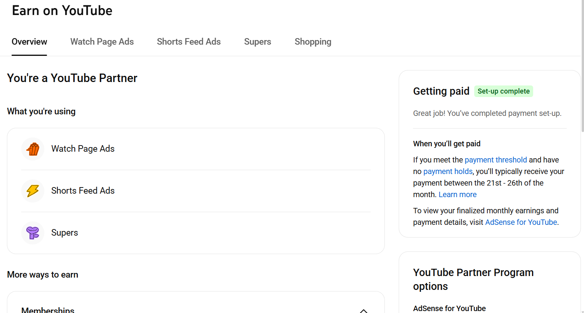Open the payment threshold link
The width and height of the screenshot is (584, 313).
[495, 160]
